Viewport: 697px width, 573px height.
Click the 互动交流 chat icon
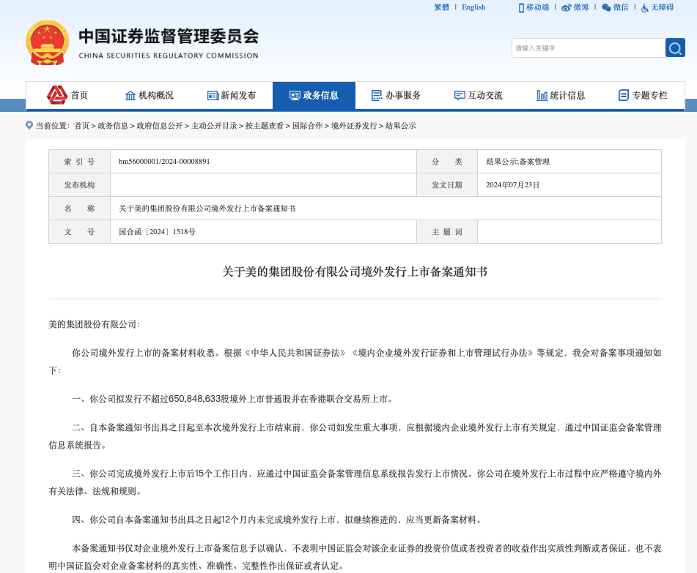coord(460,95)
